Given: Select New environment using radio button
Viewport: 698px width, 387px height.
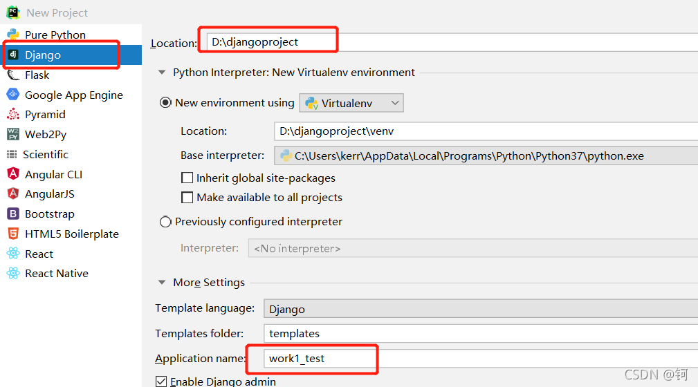Looking at the screenshot, I should pyautogui.click(x=165, y=103).
